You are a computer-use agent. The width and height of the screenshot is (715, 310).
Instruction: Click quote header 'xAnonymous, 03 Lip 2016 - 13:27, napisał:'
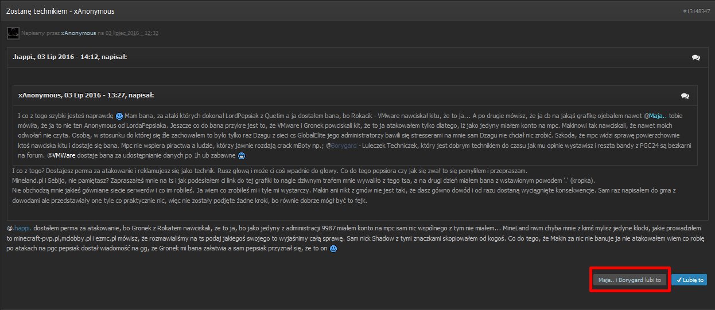coord(86,95)
